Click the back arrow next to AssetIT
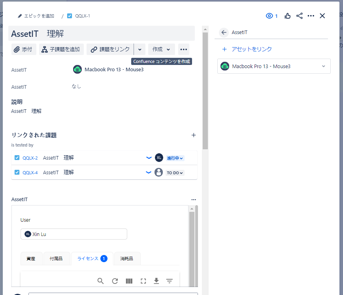This screenshot has height=295, width=343. pos(224,32)
